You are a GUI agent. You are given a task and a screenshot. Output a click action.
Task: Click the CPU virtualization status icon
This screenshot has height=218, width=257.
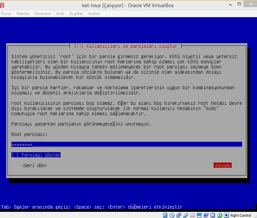pyautogui.click(x=213, y=215)
